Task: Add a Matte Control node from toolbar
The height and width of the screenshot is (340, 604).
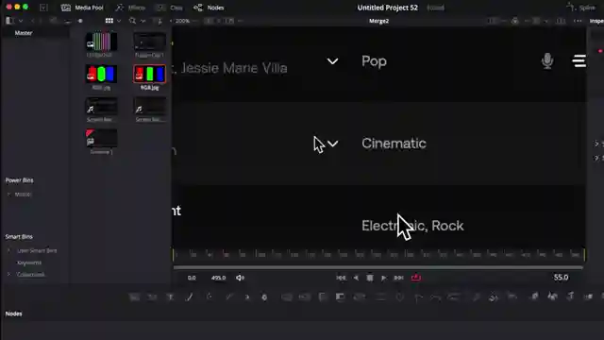Action: coord(323,297)
